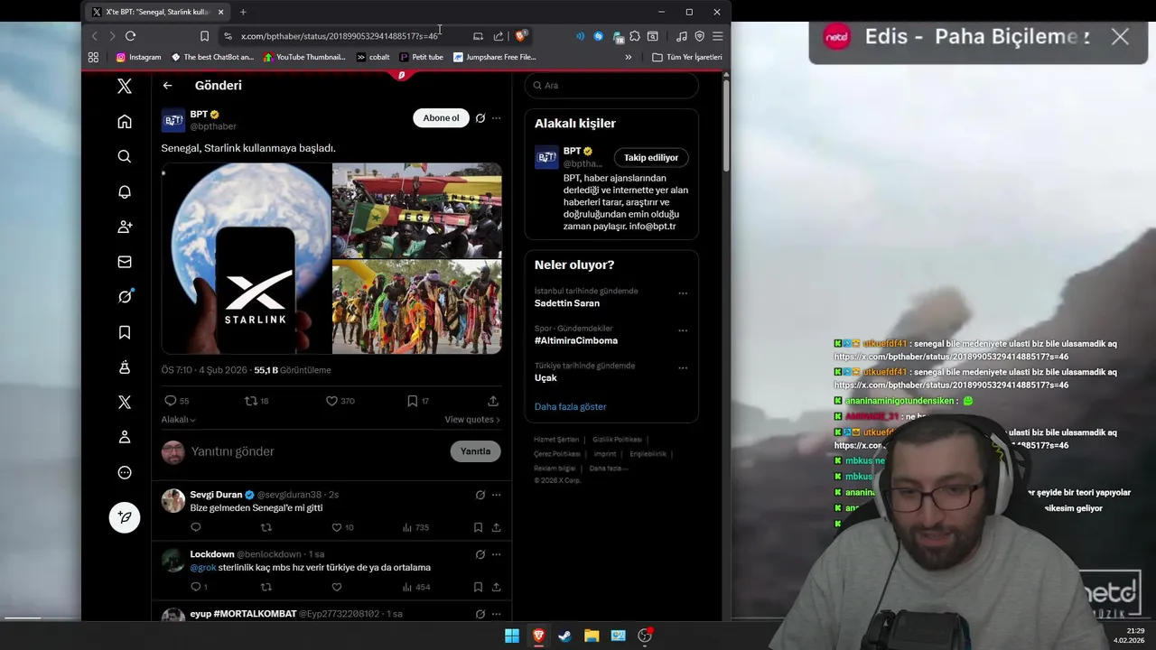Open the colorful dancers image
This screenshot has height=650, width=1156.
(417, 307)
